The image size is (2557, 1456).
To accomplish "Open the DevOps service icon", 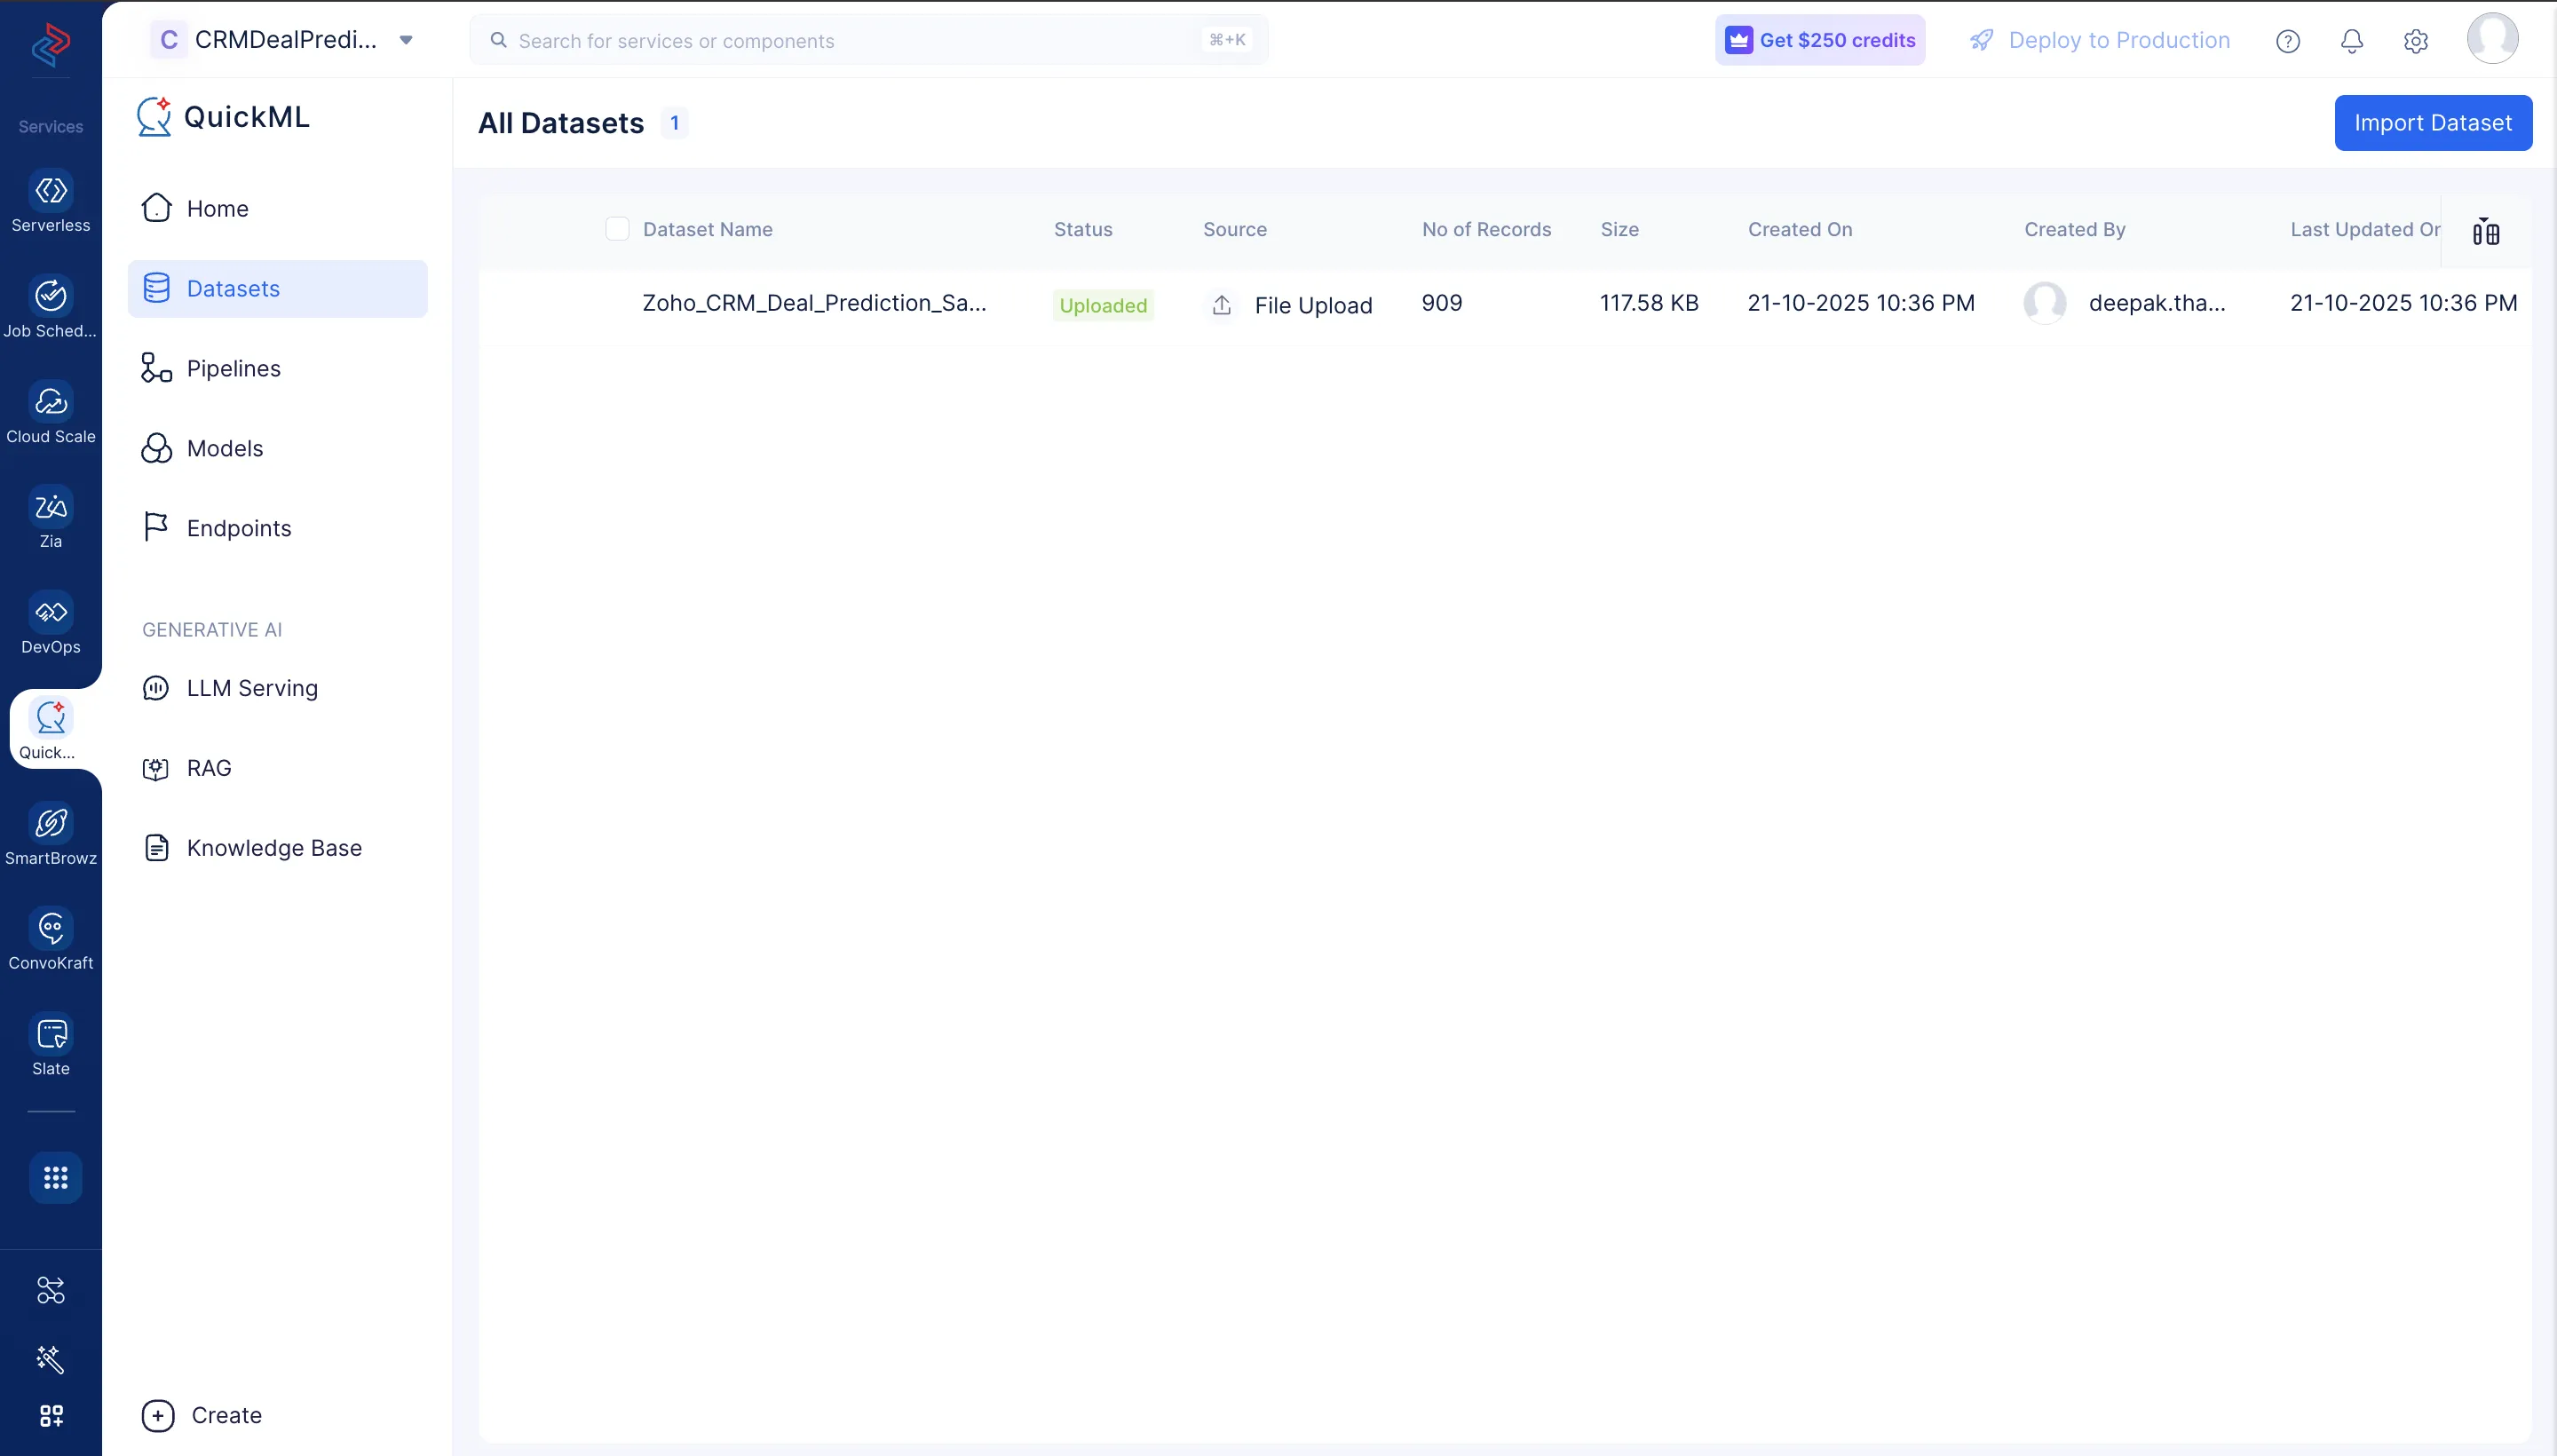I will [x=51, y=612].
